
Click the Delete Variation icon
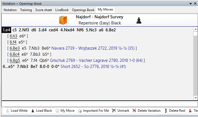pos(134,111)
